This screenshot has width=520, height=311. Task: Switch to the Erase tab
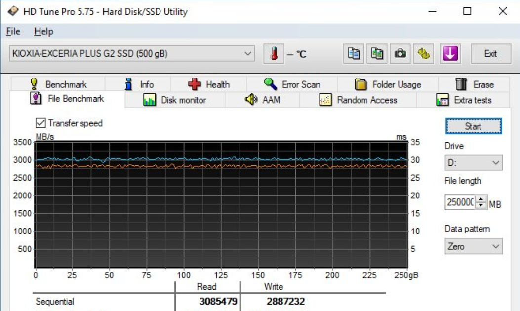click(474, 84)
